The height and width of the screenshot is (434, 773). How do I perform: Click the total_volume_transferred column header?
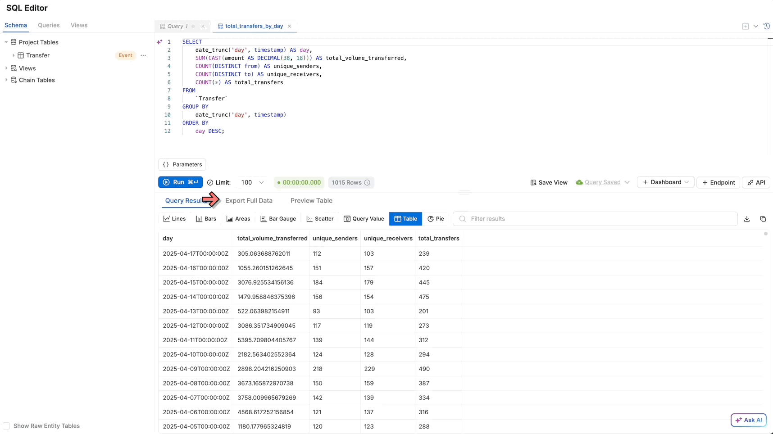coord(272,239)
